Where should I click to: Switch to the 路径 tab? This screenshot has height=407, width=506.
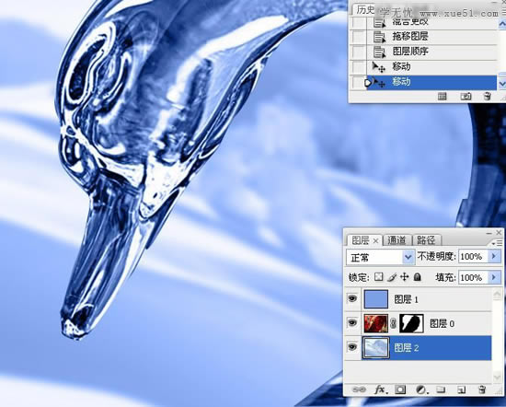pos(426,240)
